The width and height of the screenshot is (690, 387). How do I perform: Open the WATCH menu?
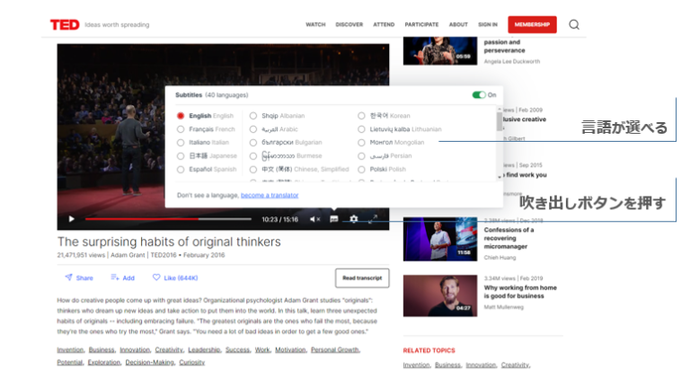(x=315, y=24)
